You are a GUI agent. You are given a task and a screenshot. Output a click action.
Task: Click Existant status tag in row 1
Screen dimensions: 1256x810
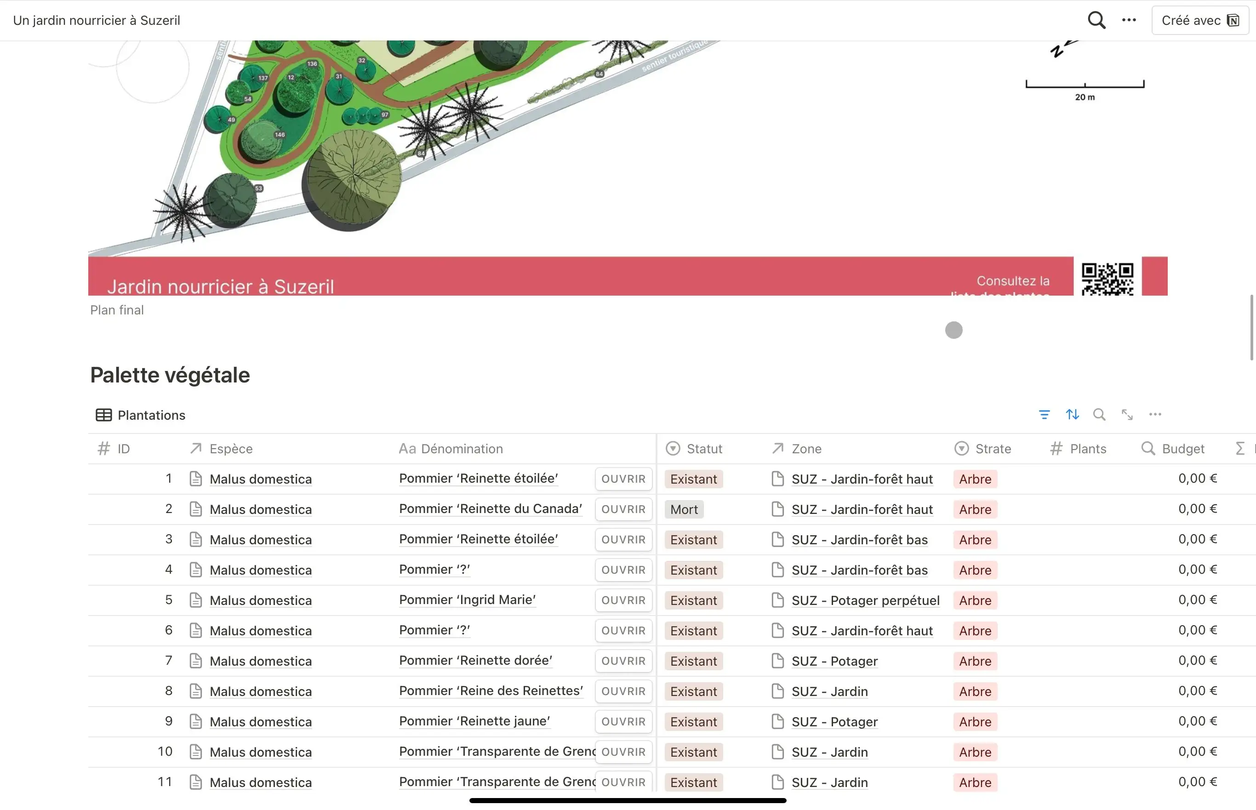coord(693,479)
